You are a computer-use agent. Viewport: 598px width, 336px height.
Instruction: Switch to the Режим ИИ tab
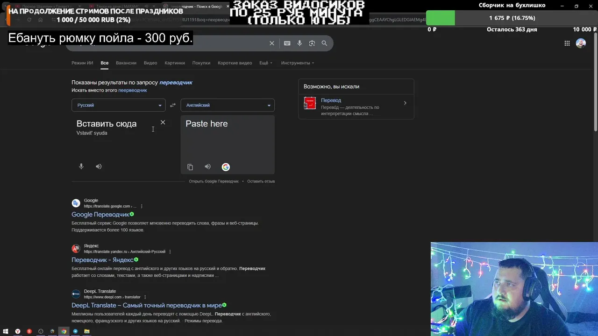coord(82,63)
